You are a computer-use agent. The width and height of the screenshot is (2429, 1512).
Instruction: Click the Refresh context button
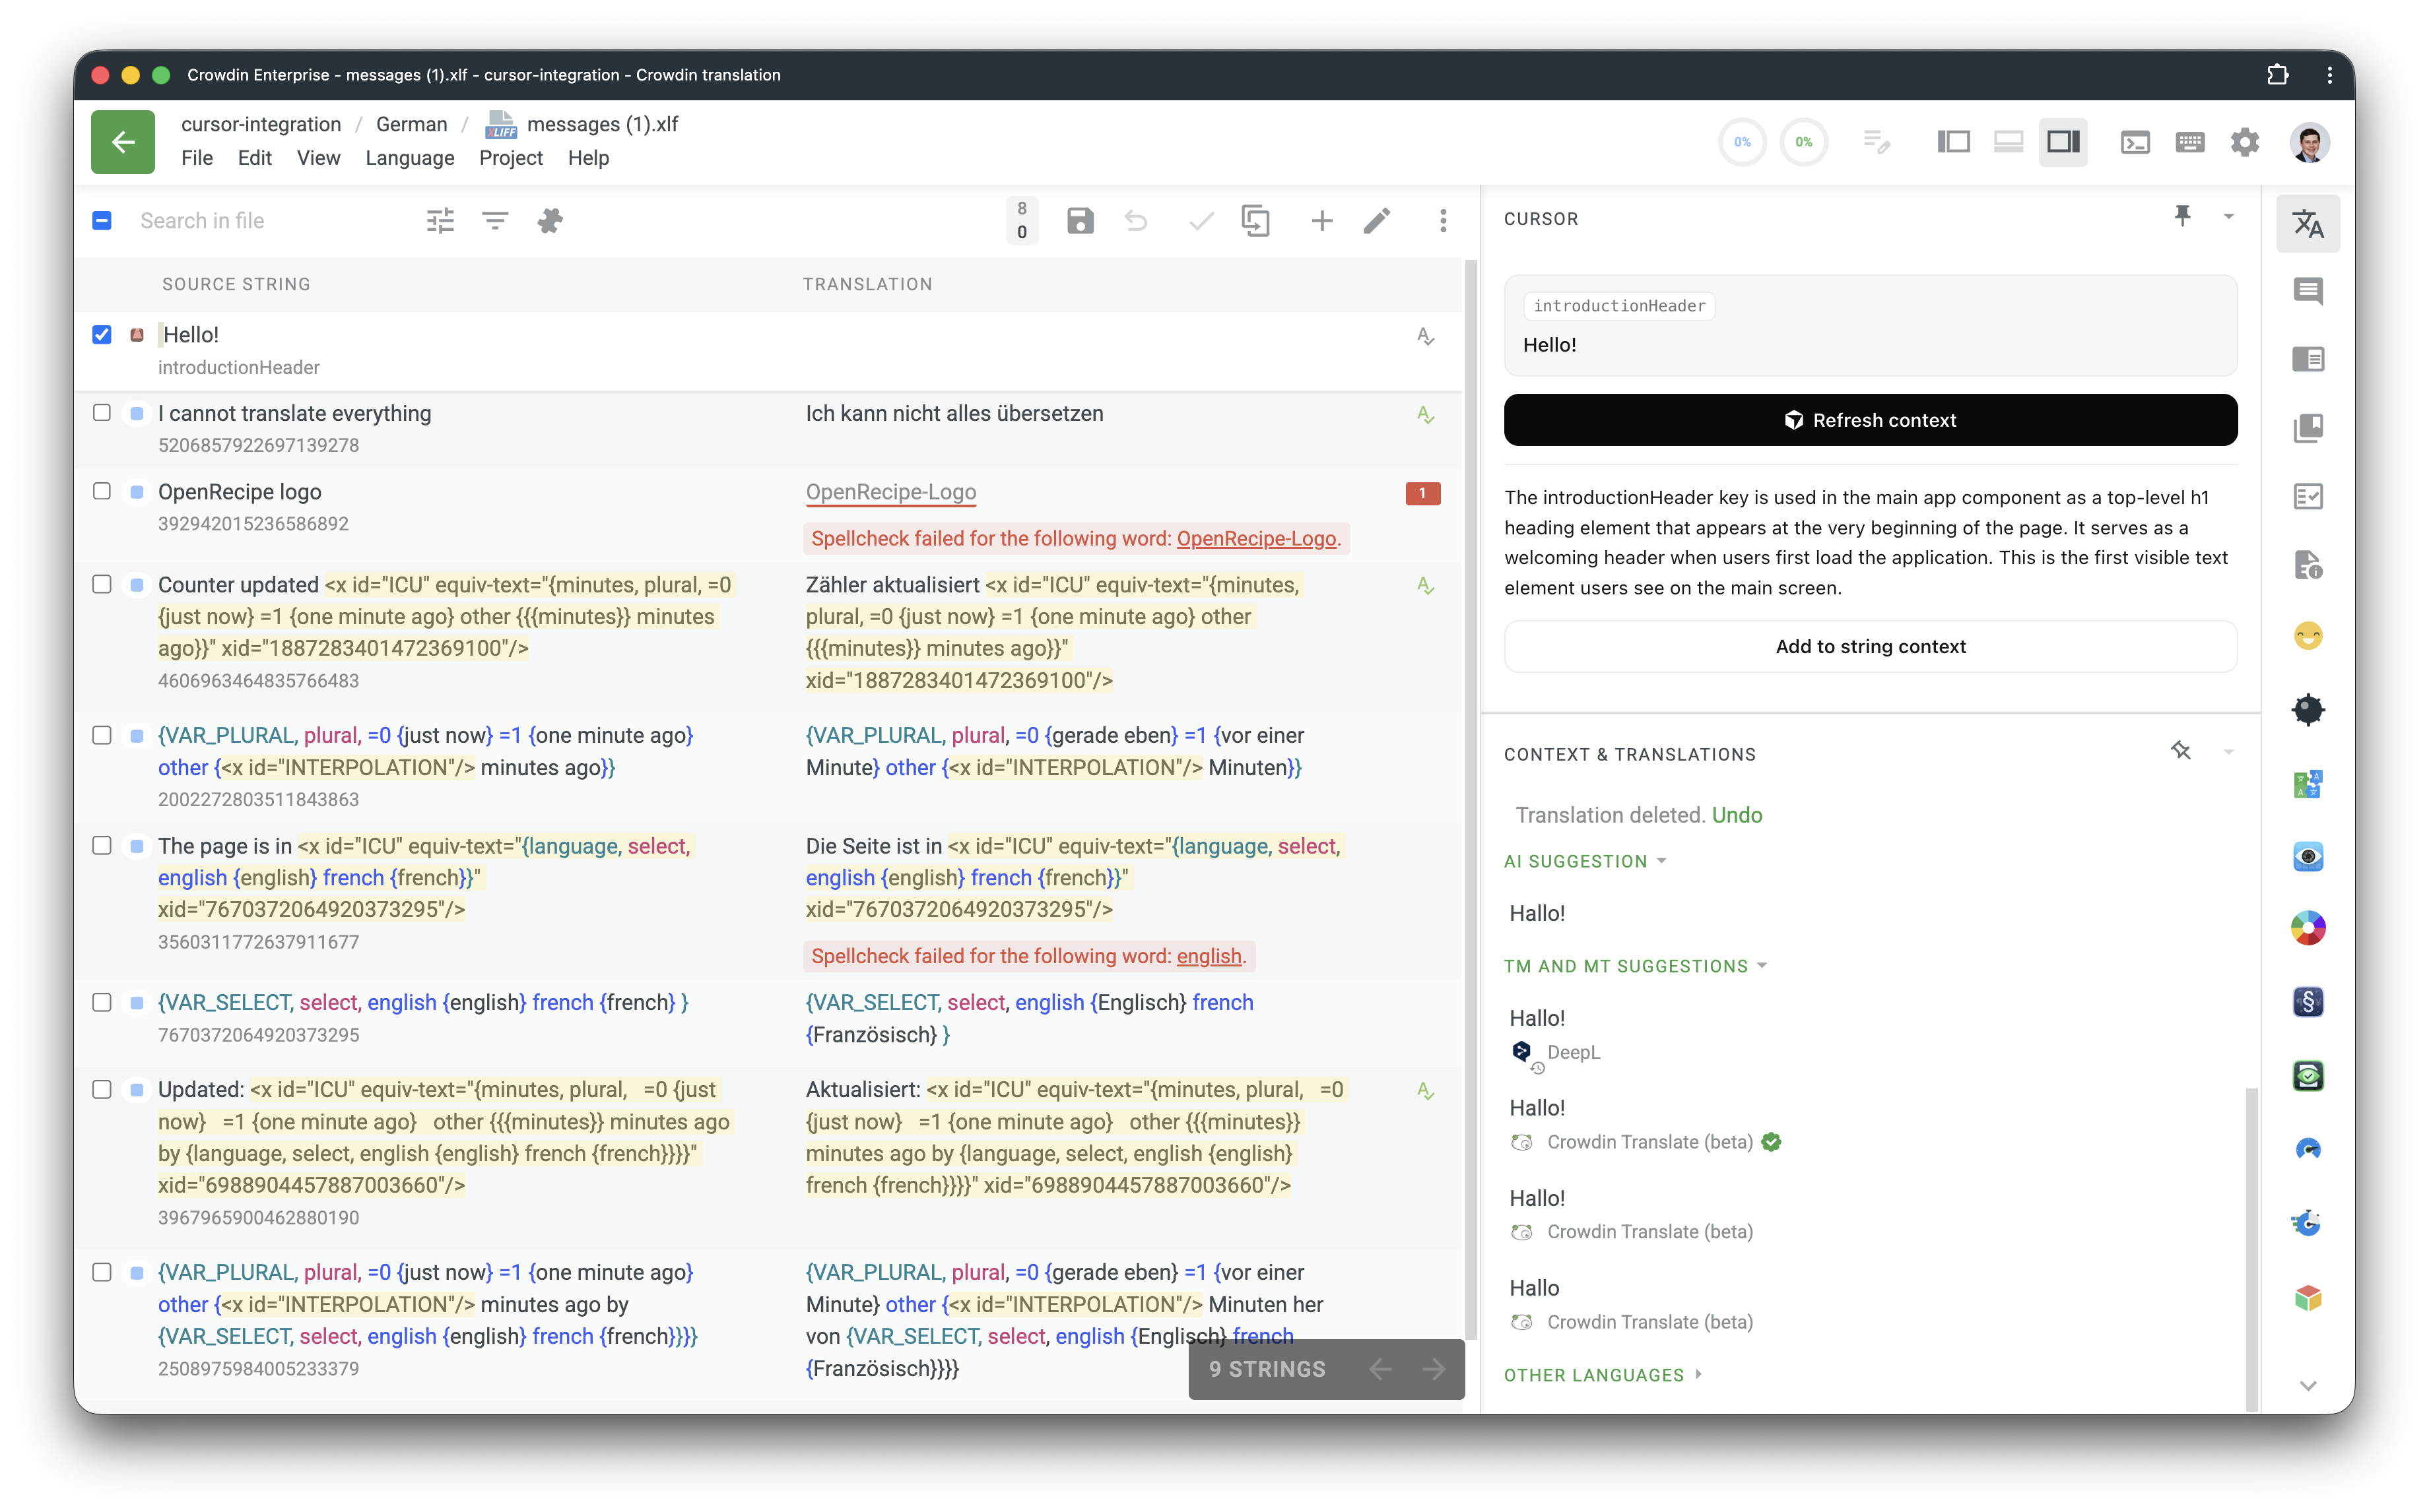[1870, 419]
